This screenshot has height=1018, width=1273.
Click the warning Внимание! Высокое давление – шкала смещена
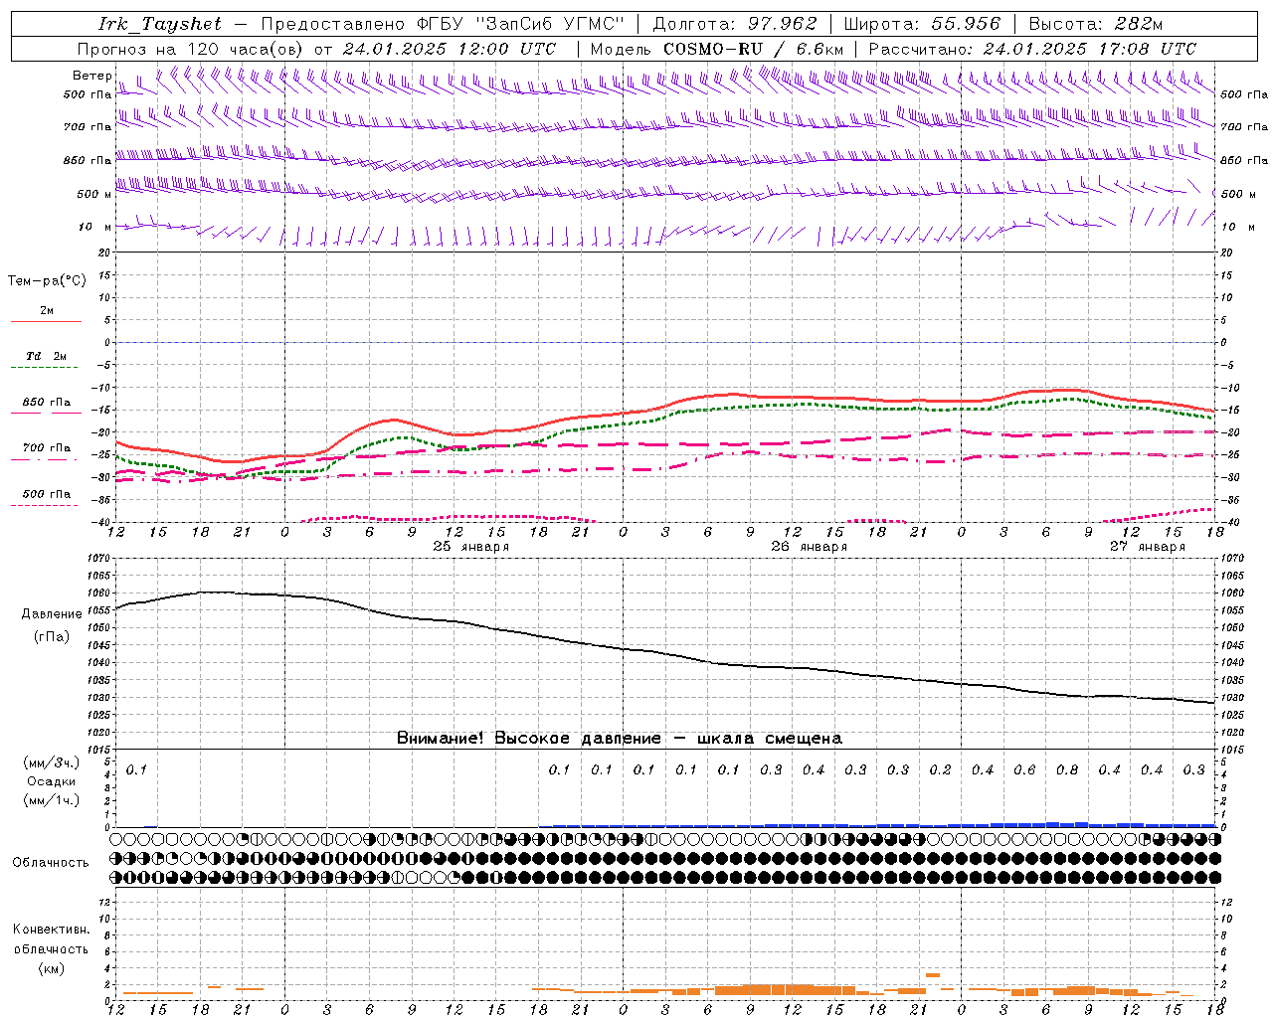(x=619, y=738)
